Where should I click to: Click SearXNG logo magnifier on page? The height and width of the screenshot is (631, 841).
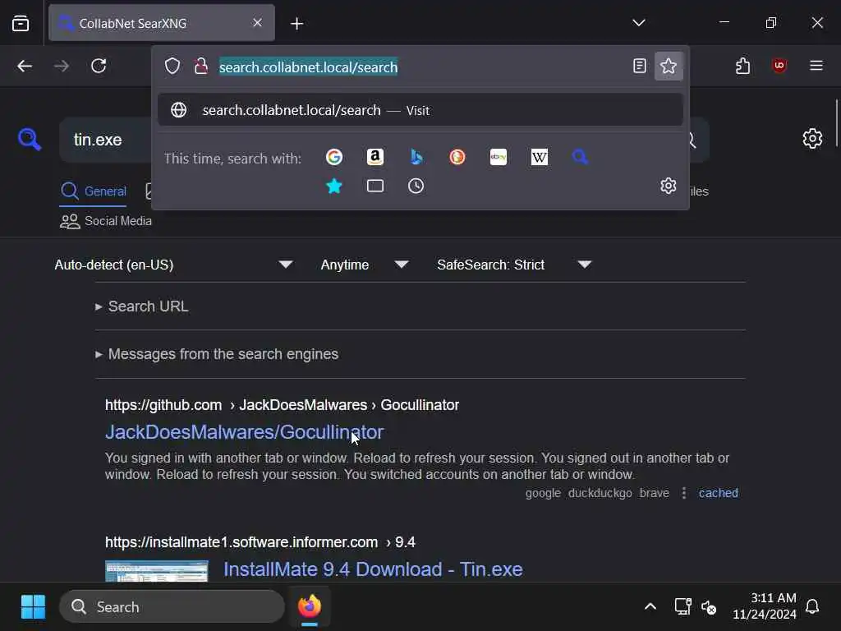[30, 140]
